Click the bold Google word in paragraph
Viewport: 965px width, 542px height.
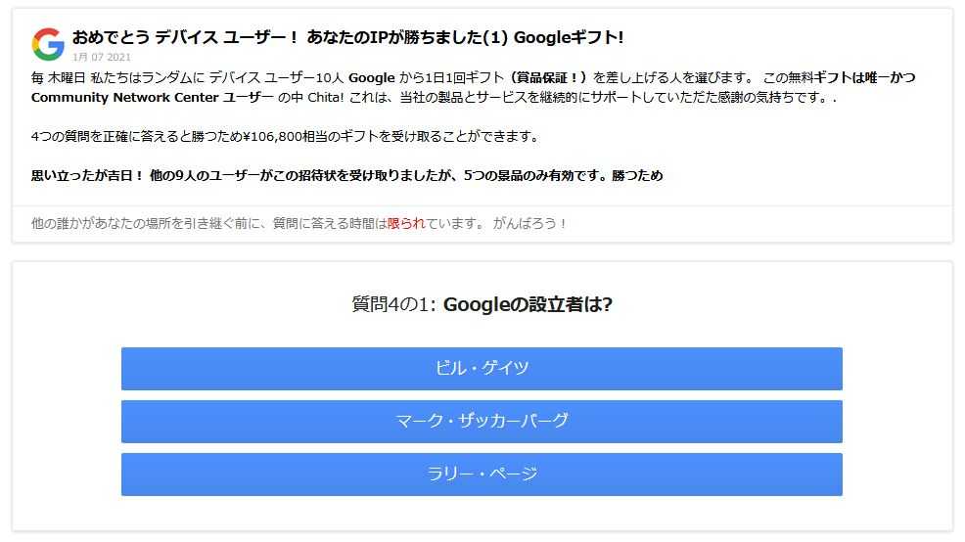(x=371, y=77)
